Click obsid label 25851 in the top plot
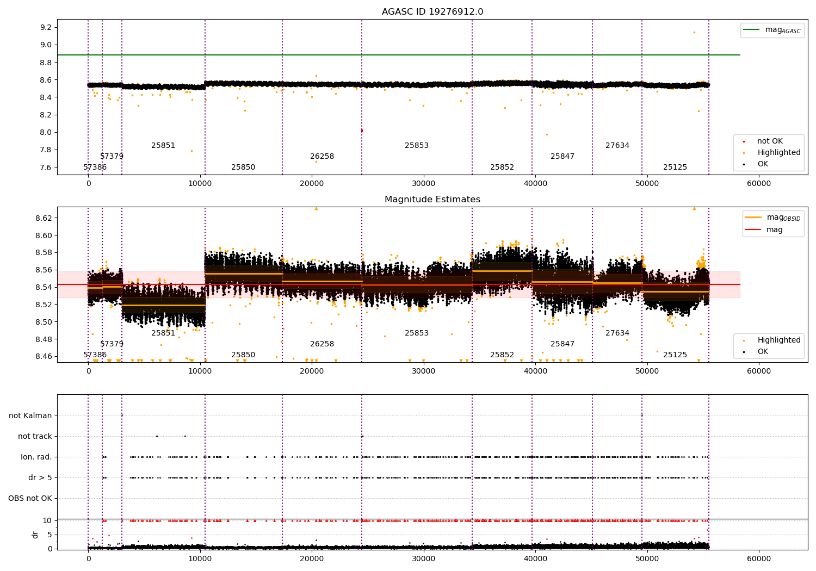The width and height of the screenshot is (816, 571). 163,146
